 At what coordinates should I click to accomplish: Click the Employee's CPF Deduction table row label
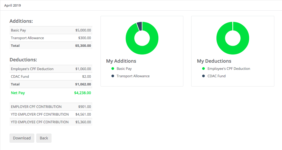coord(32,69)
